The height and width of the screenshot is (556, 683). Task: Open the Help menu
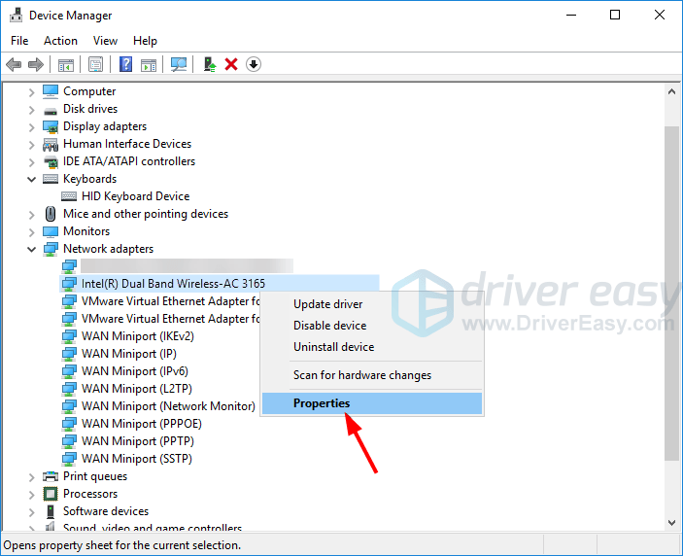145,41
